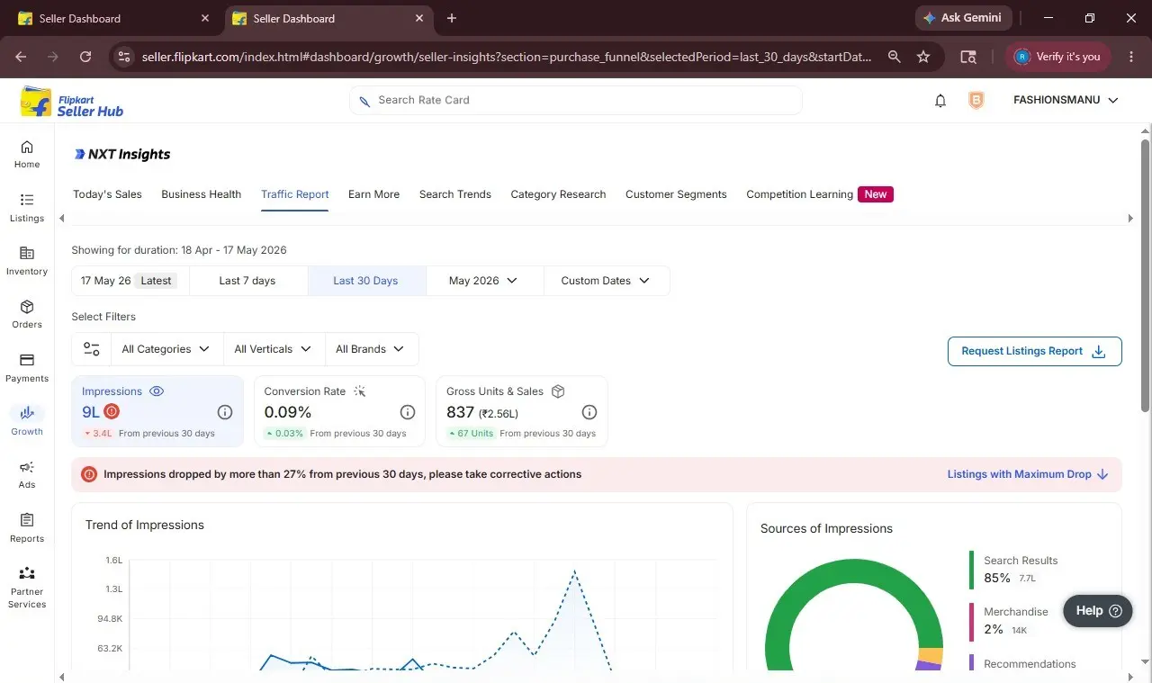1152x683 pixels.
Task: Open Orders in the sidebar
Action: click(x=27, y=314)
